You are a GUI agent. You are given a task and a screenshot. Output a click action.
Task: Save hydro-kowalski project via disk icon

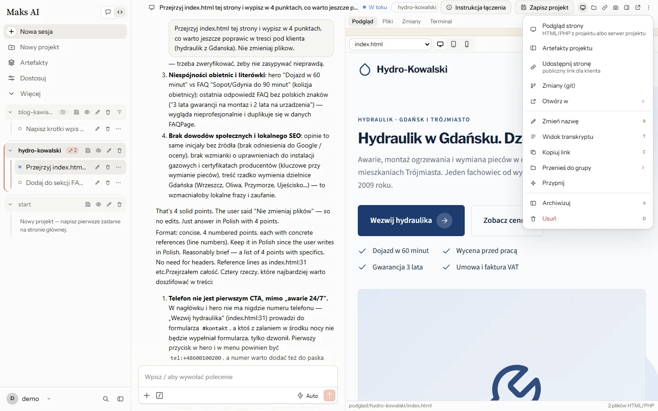tap(88, 151)
